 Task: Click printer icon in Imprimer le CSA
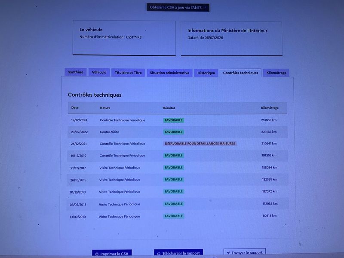coord(97,254)
